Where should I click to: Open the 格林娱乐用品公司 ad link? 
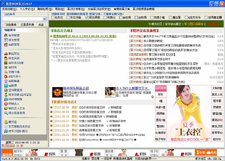point(76,88)
